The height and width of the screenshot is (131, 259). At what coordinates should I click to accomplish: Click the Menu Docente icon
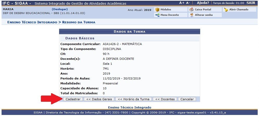(x=157, y=15)
